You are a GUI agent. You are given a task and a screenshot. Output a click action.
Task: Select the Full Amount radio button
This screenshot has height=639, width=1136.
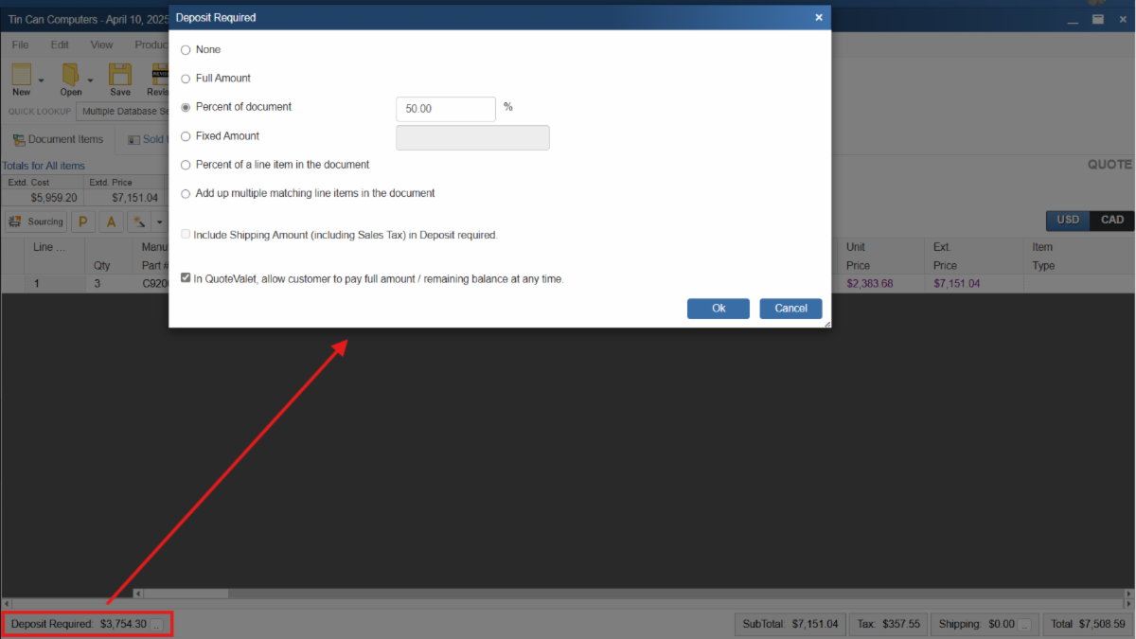point(186,79)
